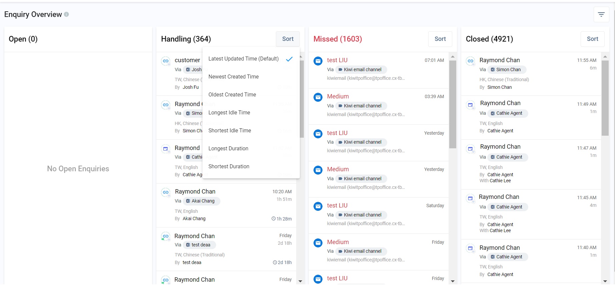This screenshot has width=615, height=285.
Task: Open the Sort dropdown in Closed column
Action: [x=593, y=39]
